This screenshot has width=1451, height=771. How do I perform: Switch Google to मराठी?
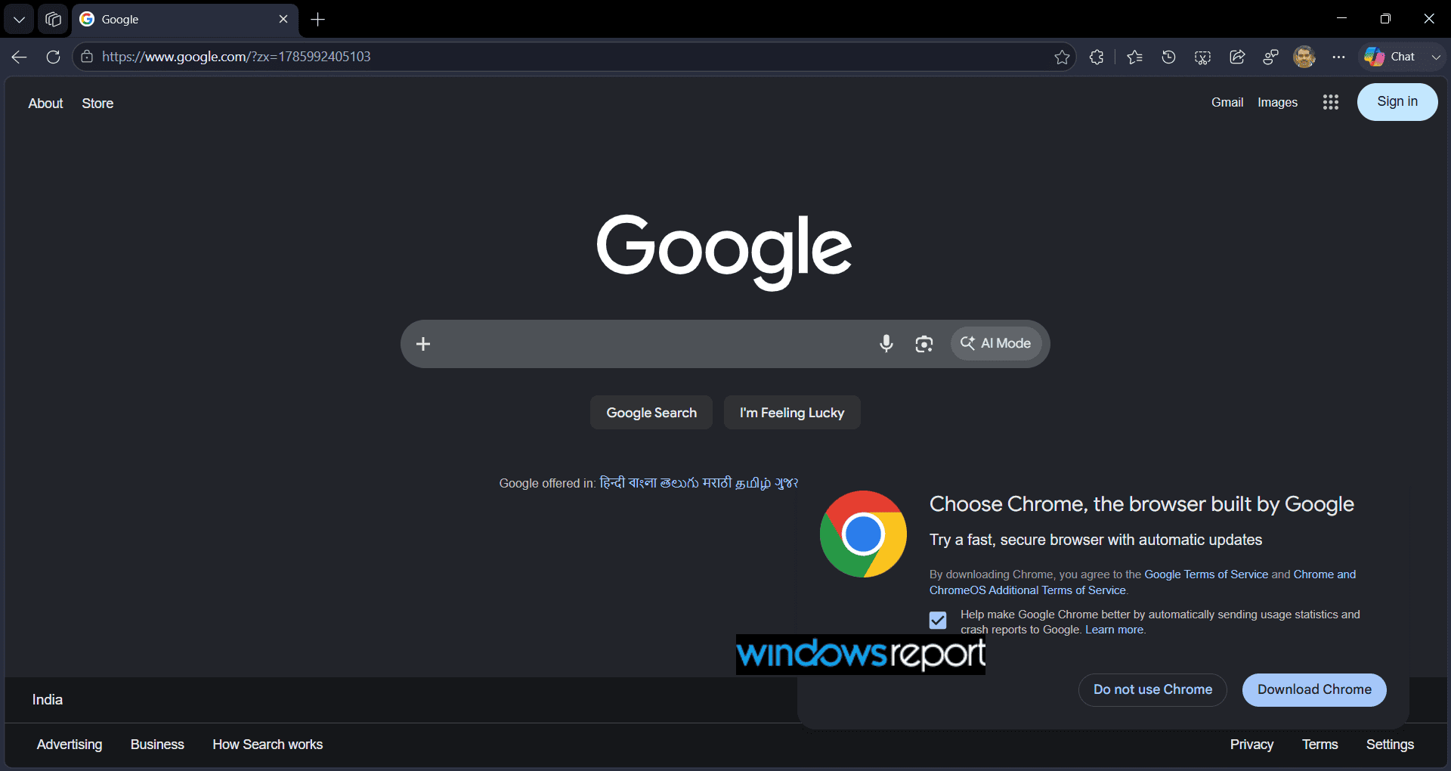tap(717, 482)
